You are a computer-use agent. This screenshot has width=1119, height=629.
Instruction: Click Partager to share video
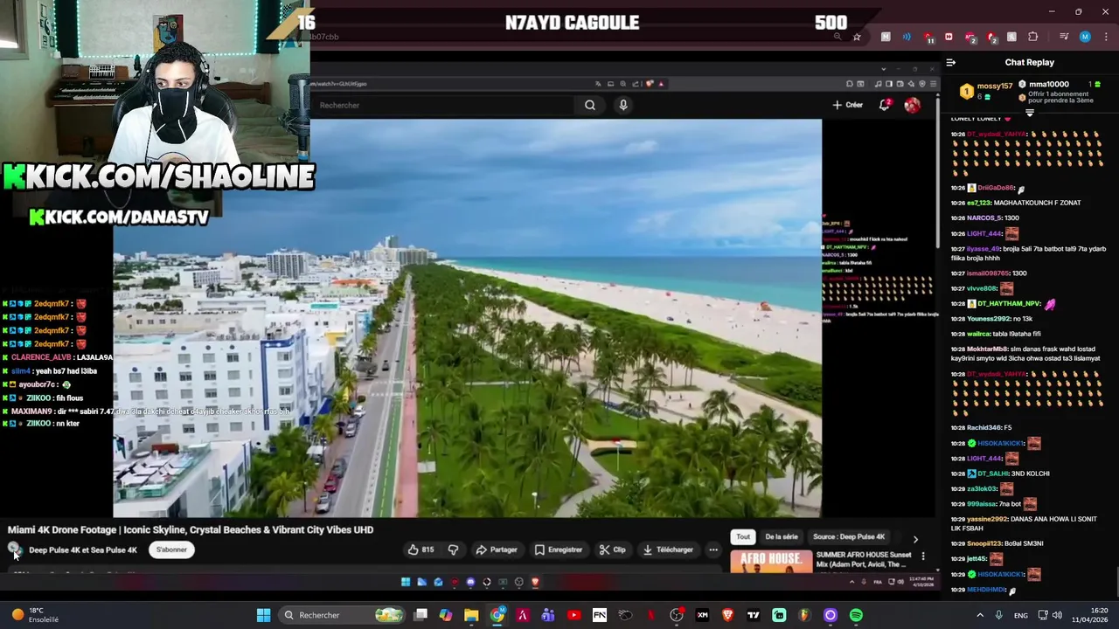pos(497,550)
